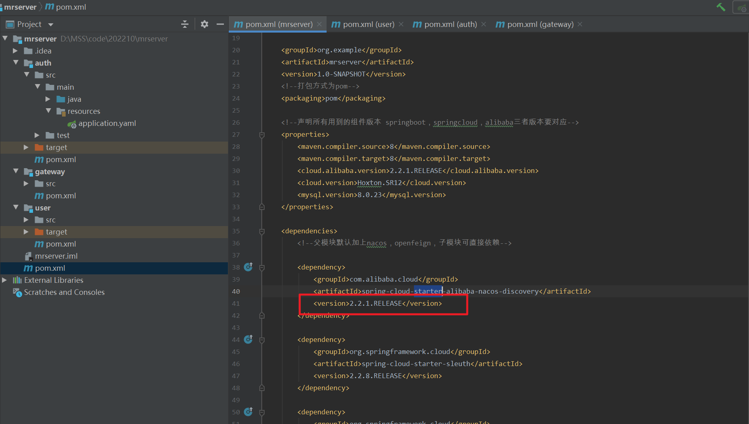
Task: Close the pom.xml (user) tab
Action: [401, 24]
